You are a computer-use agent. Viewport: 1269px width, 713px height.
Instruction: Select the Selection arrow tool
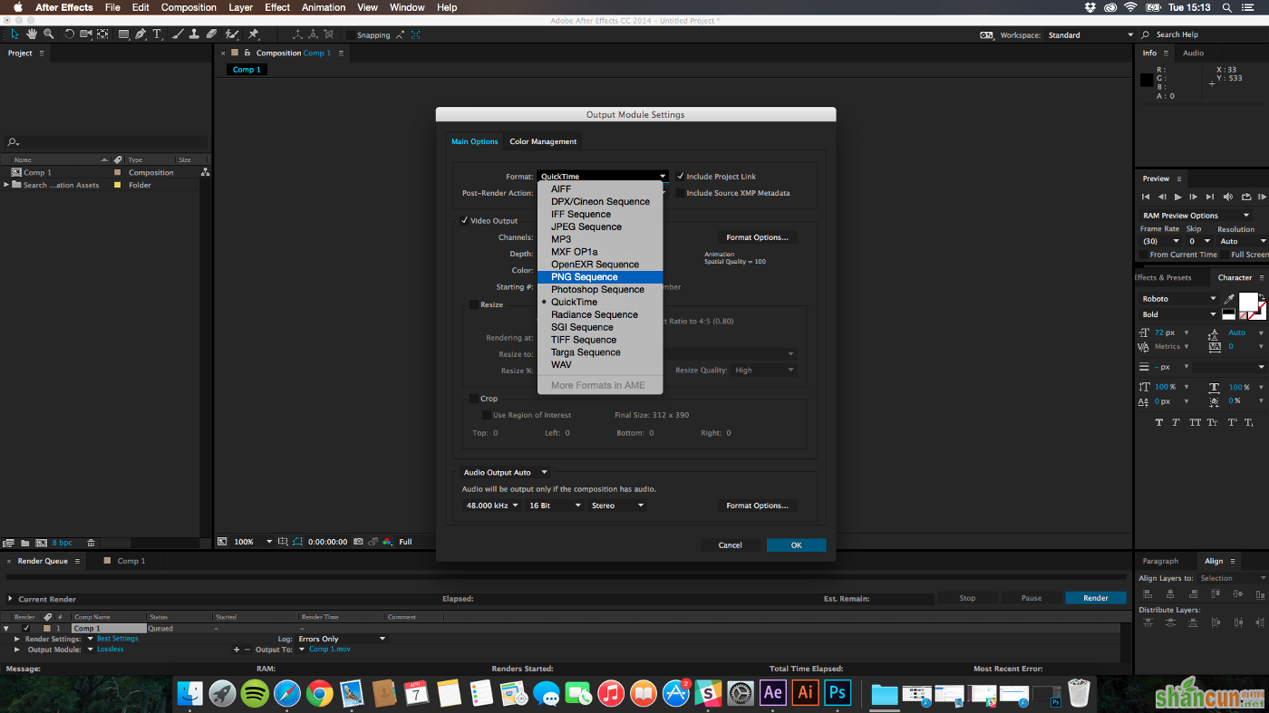pos(15,34)
